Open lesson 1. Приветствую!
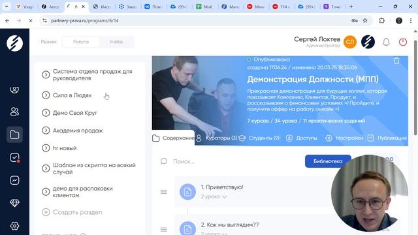 pyautogui.click(x=222, y=187)
